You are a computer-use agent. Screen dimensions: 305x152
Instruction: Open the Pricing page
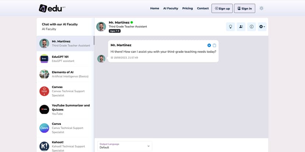(x=187, y=8)
